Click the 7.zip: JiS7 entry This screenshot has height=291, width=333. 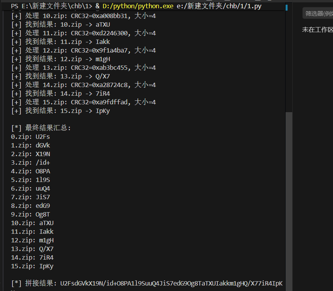click(29, 197)
